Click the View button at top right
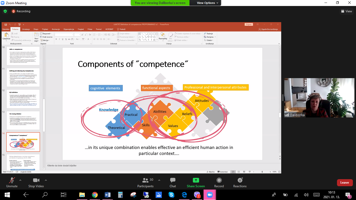This screenshot has width=356, height=200. tap(346, 11)
